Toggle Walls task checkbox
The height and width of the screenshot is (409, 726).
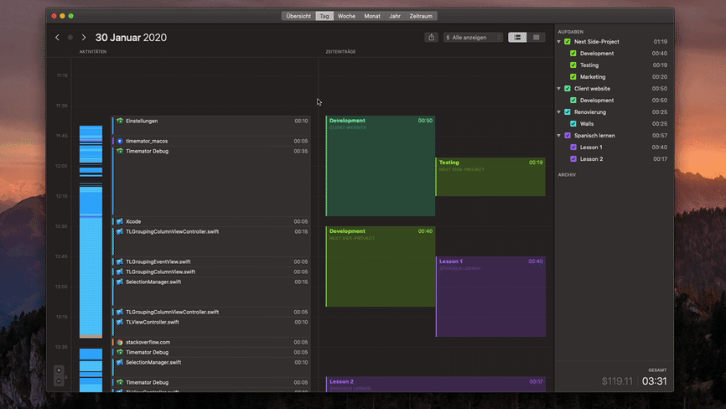pos(573,123)
